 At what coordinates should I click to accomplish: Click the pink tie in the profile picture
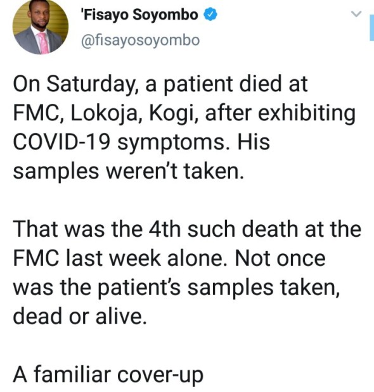click(x=44, y=43)
